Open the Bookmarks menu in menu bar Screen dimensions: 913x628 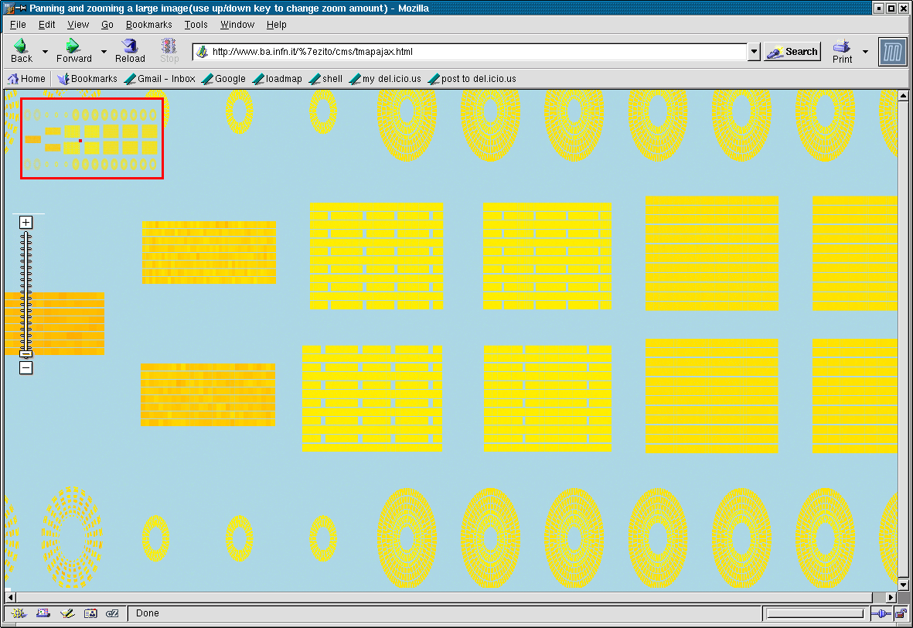[x=148, y=25]
